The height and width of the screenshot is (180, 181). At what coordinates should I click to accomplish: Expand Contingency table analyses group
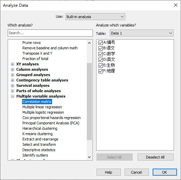click(12, 80)
